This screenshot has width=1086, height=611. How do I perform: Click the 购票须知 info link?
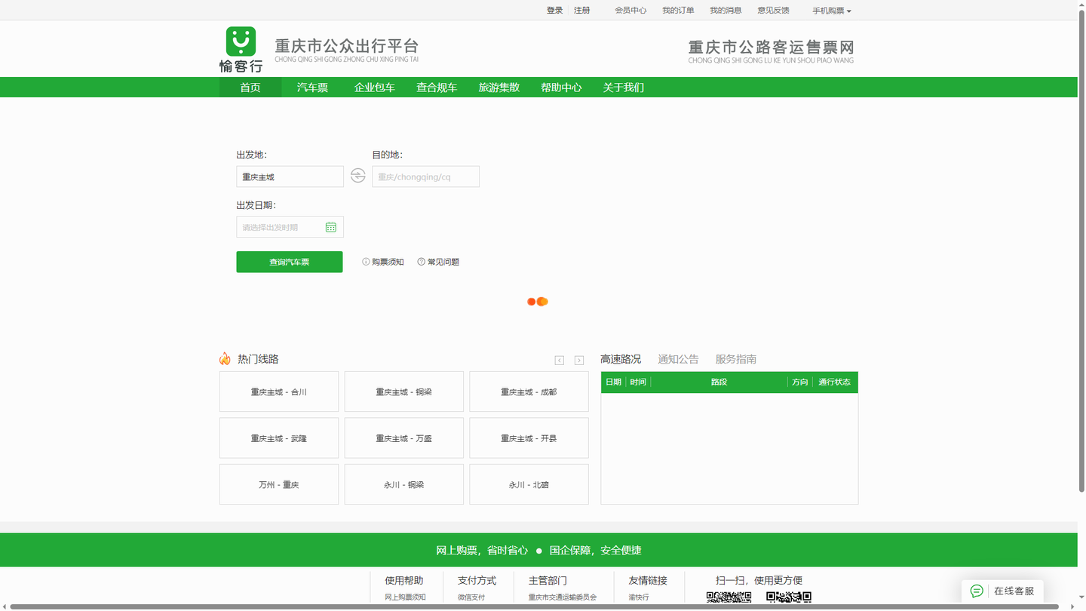click(x=383, y=262)
